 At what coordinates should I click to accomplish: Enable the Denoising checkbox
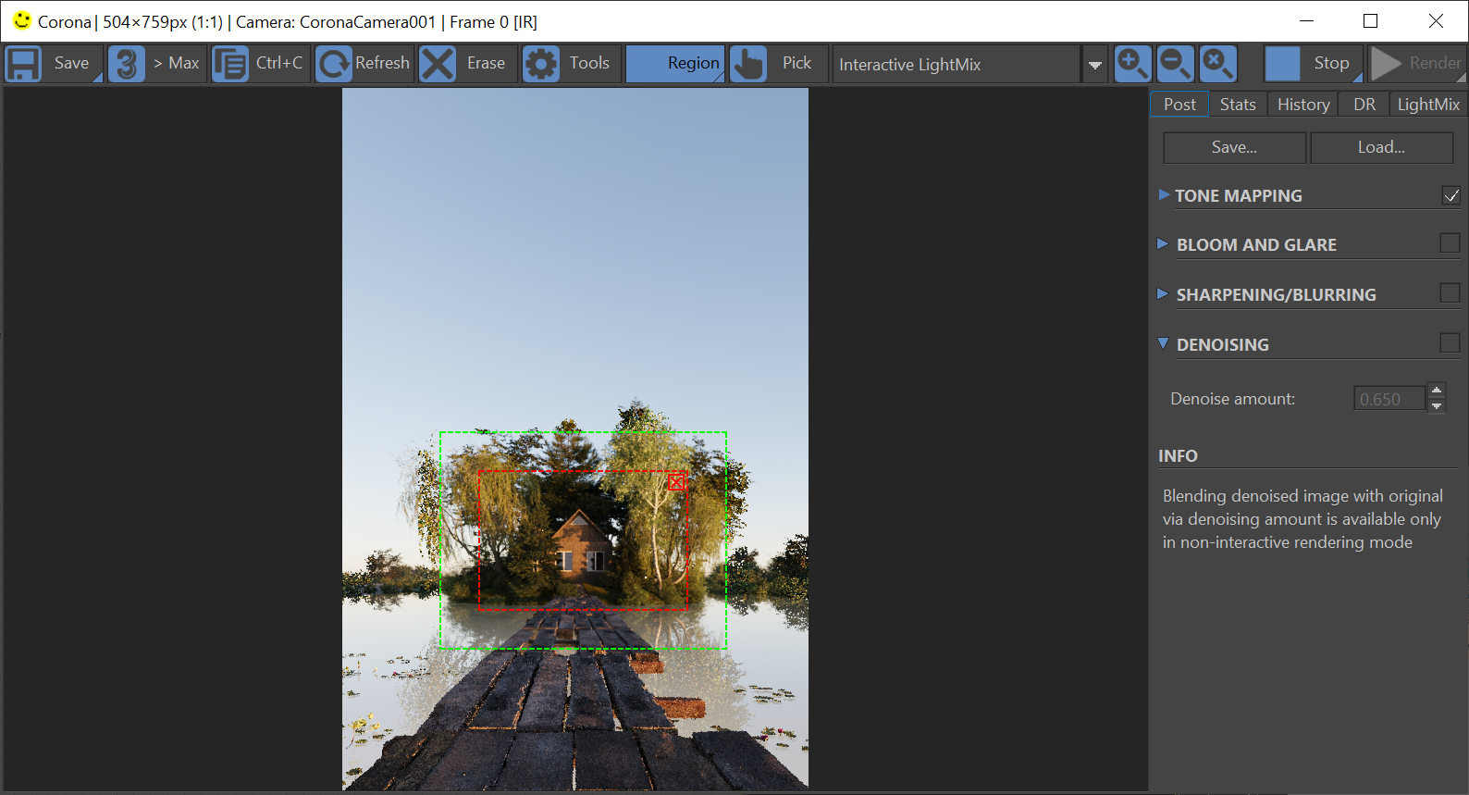tap(1450, 343)
